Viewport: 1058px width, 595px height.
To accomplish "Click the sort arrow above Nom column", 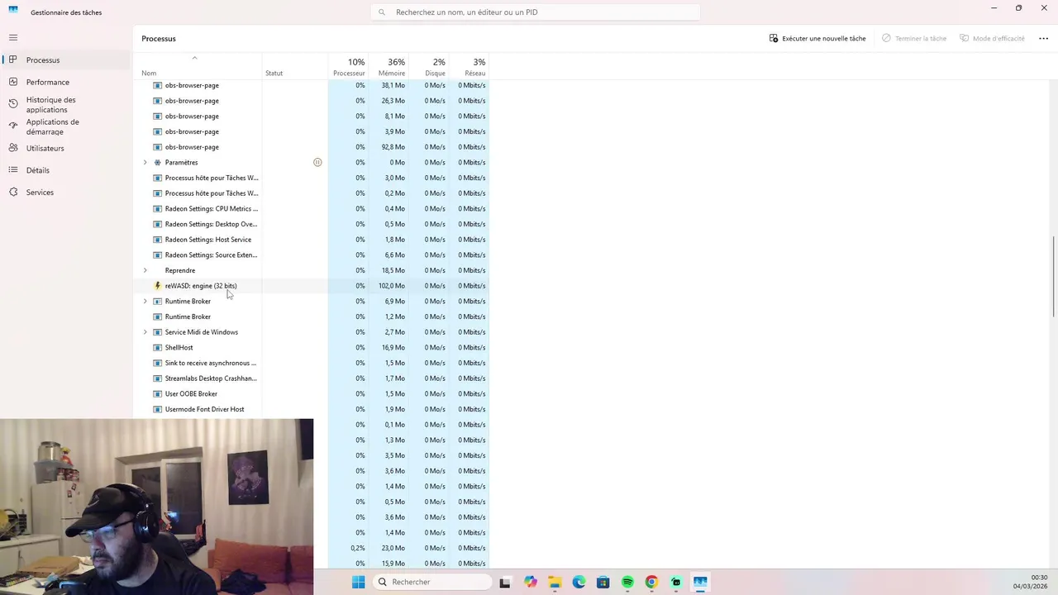I will [195, 58].
